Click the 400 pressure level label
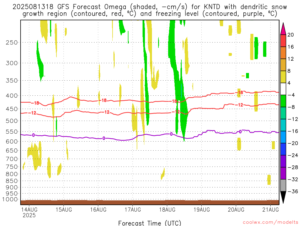 (x=12, y=96)
